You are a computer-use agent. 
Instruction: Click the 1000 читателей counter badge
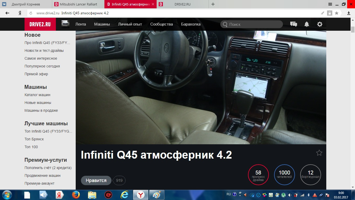(x=284, y=174)
